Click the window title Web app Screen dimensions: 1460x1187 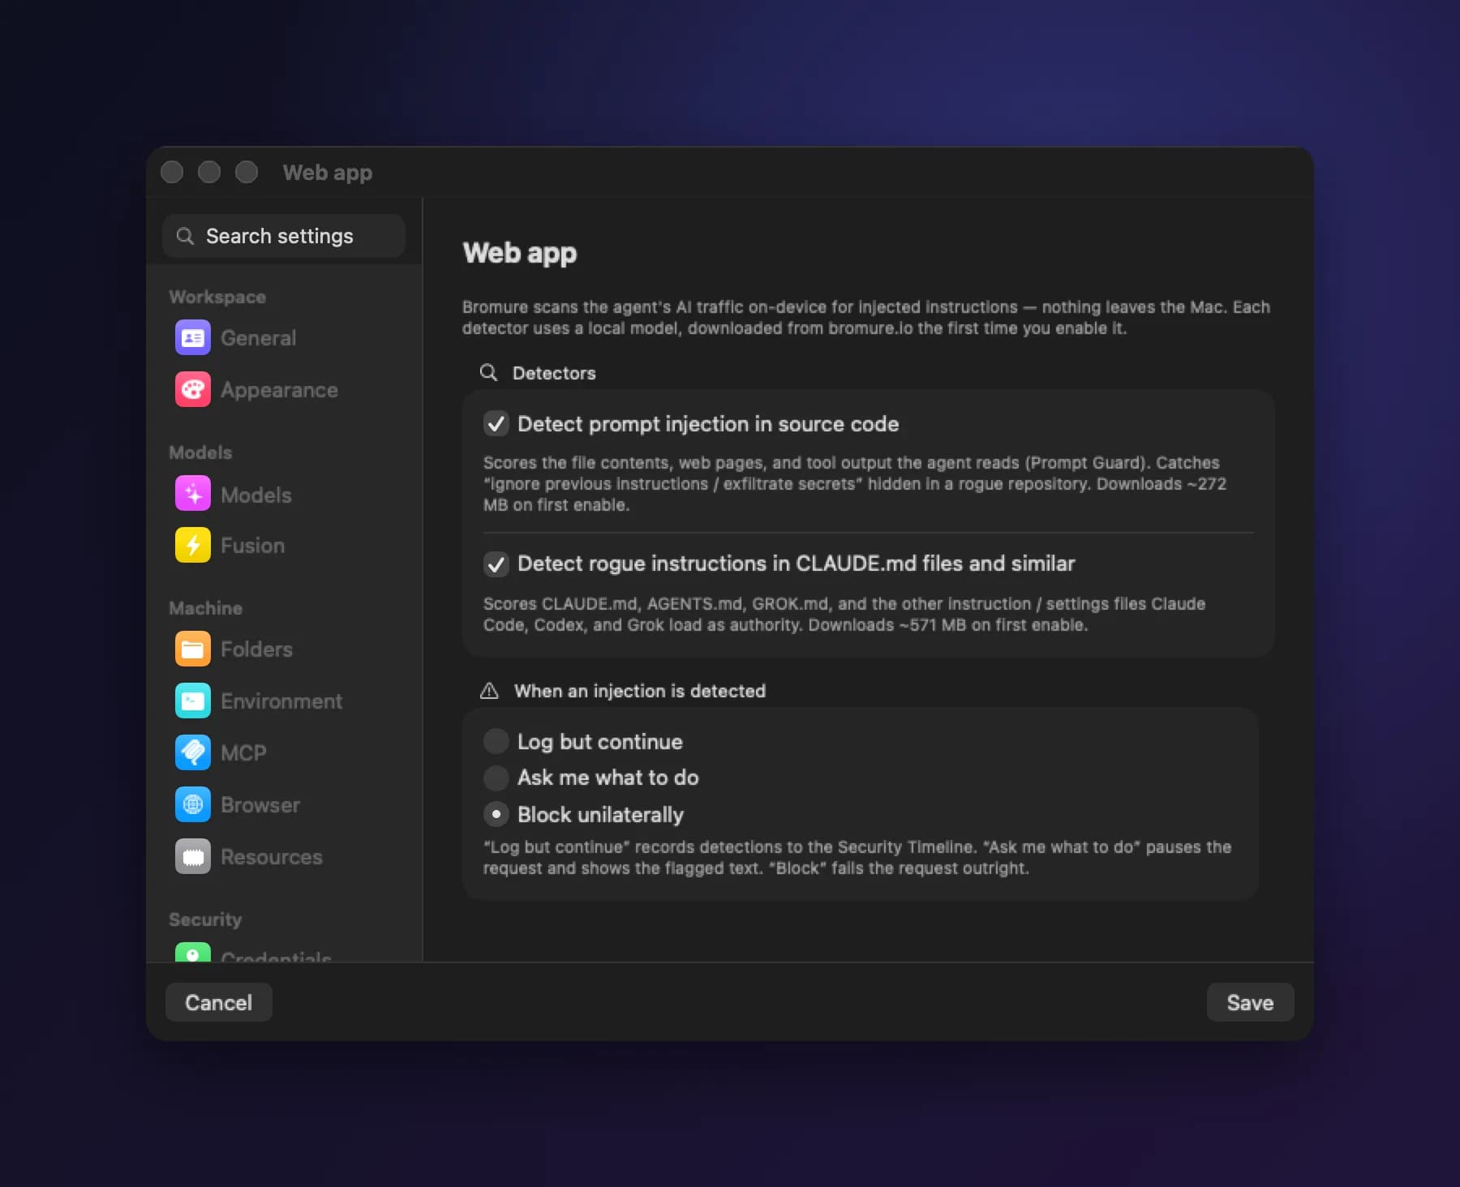[328, 173]
